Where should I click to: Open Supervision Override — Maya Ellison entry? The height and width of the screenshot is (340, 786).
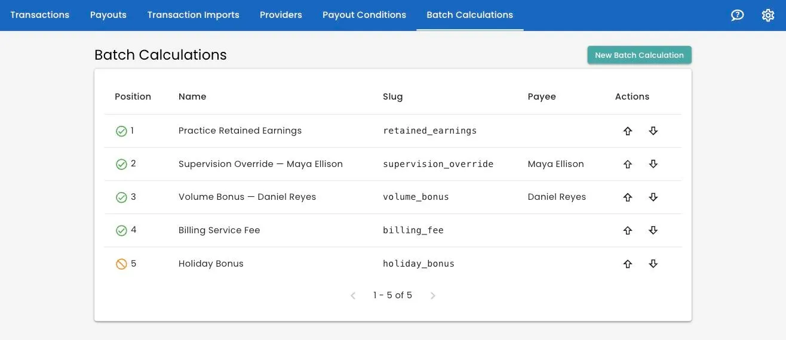[260, 164]
